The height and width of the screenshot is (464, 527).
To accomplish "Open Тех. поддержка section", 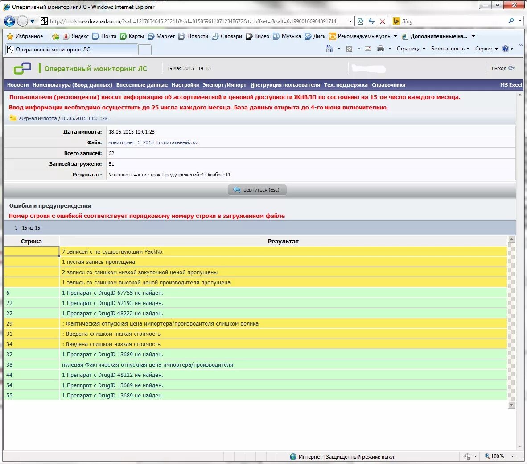I will click(346, 85).
